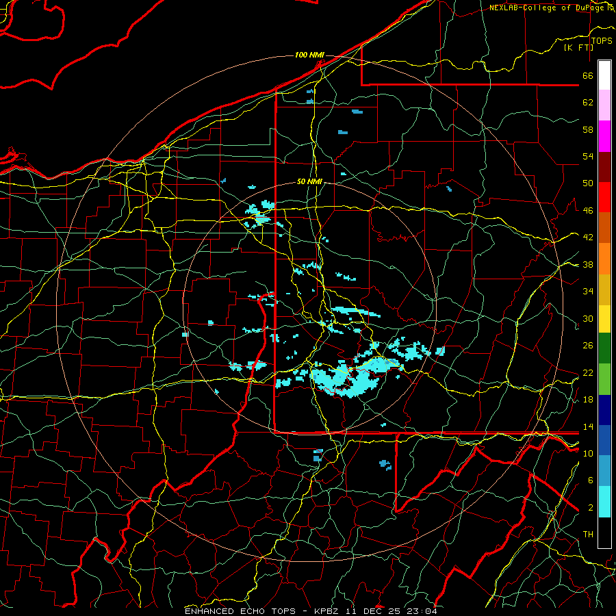Screen dimensions: 616x616
Task: Click the bright yellow color scale segment
Action: tap(604, 319)
